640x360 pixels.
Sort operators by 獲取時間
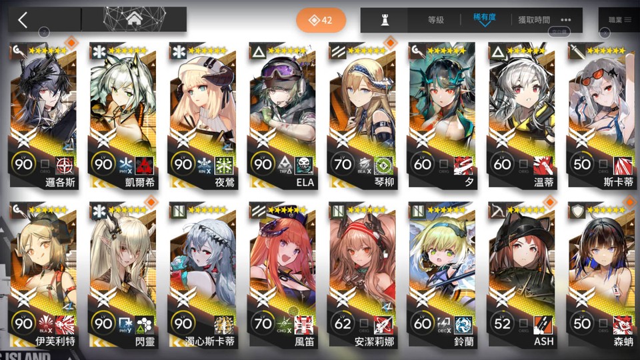coord(534,19)
